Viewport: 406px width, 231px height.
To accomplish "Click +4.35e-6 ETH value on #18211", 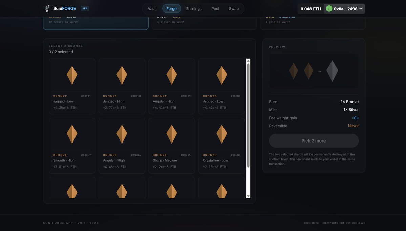I will [x=65, y=108].
